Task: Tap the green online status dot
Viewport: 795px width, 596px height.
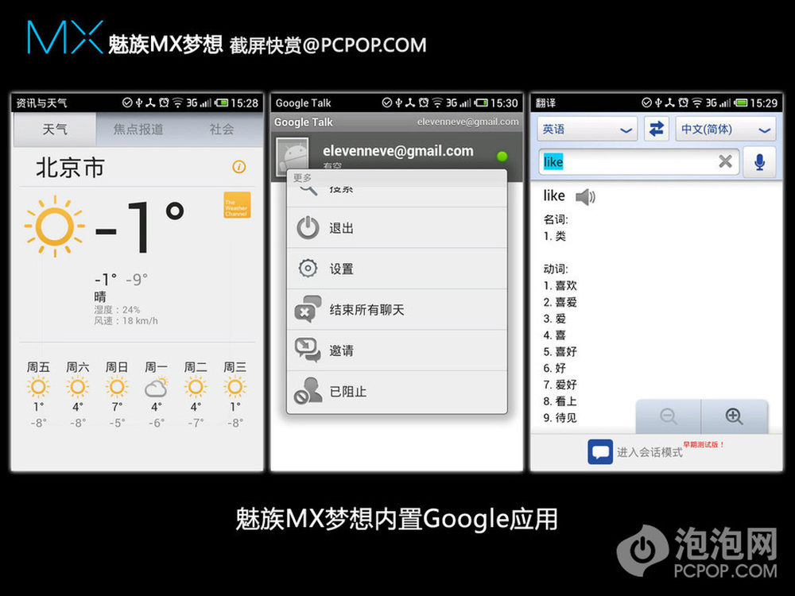Action: tap(502, 156)
